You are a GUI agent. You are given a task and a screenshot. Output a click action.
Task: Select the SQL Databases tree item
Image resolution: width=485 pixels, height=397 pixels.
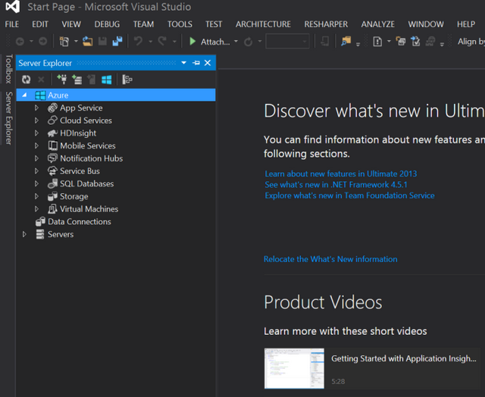click(86, 183)
